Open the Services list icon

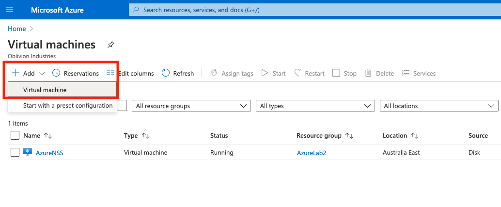click(x=406, y=73)
